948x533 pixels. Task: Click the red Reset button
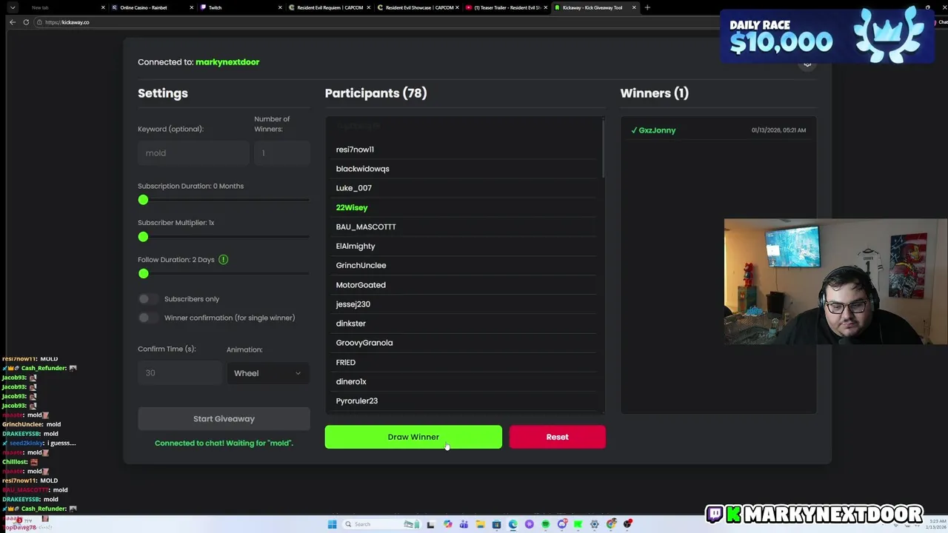point(557,437)
